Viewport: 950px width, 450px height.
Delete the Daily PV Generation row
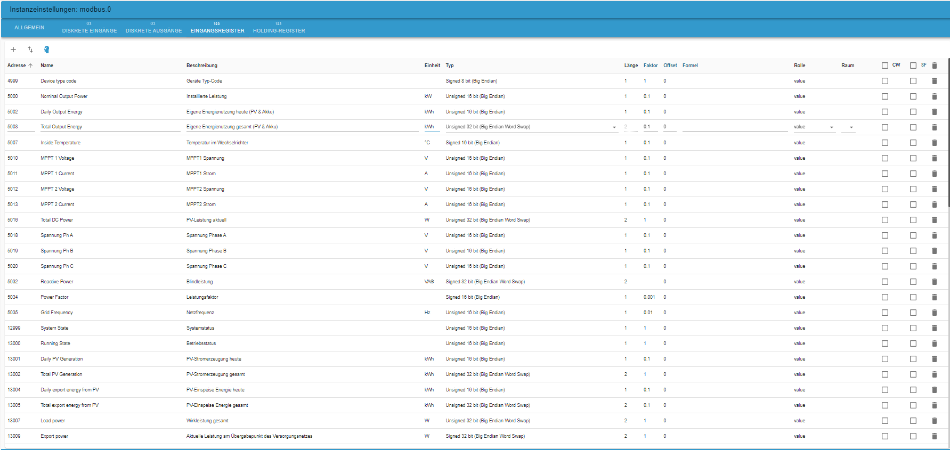[x=934, y=359]
